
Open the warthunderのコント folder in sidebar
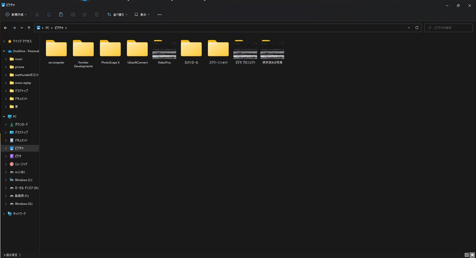pyautogui.click(x=24, y=75)
